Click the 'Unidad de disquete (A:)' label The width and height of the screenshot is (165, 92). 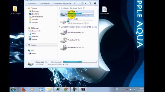76,32
